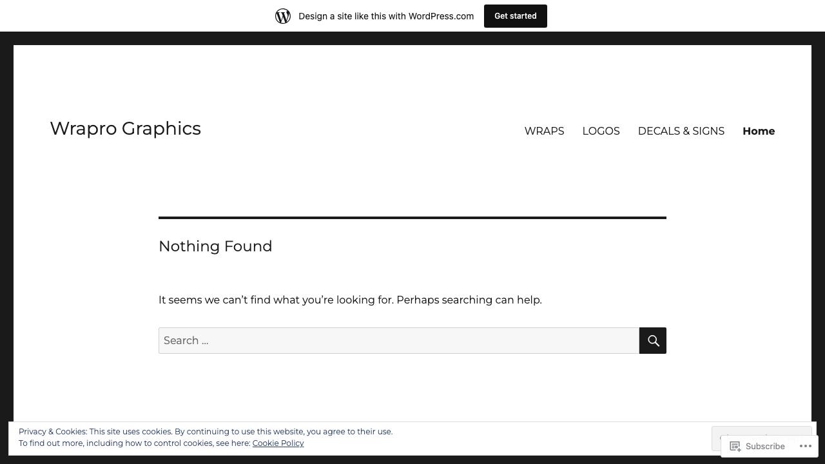The height and width of the screenshot is (464, 825).
Task: Navigate to Home in the menu
Action: [758, 131]
